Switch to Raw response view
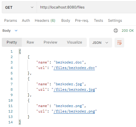The image size is (136, 127). pos(30,42)
